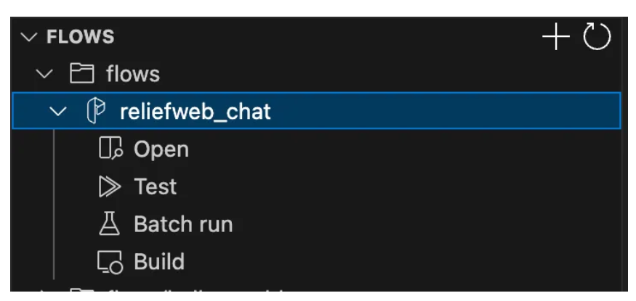Choose the Build action text

coord(159,261)
